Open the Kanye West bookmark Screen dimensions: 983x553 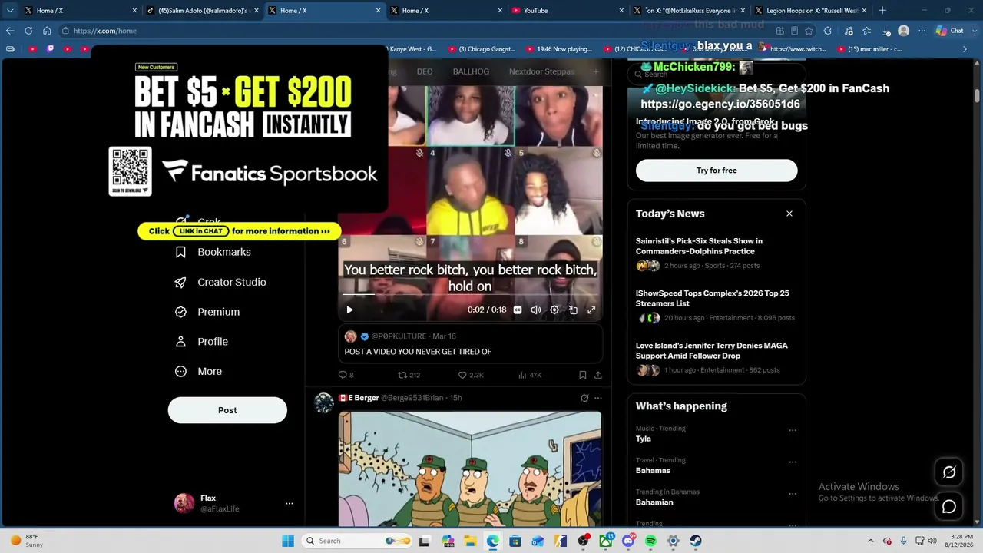(408, 49)
